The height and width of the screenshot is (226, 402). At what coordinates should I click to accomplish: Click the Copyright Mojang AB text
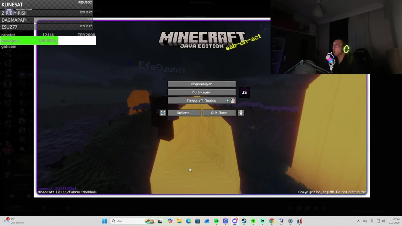[x=332, y=192]
